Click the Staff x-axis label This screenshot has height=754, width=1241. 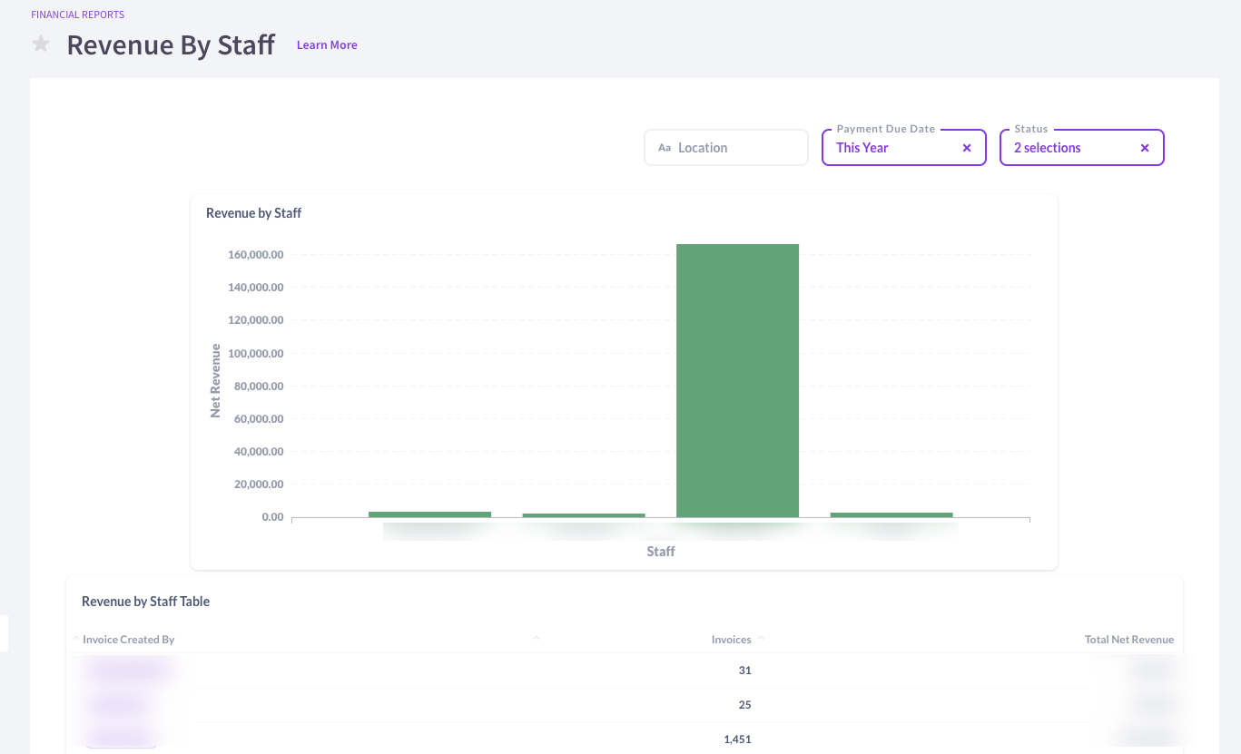[x=661, y=552]
